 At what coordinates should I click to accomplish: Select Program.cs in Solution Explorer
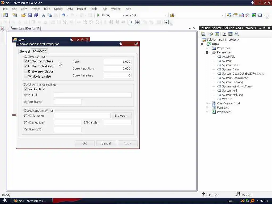[224, 112]
